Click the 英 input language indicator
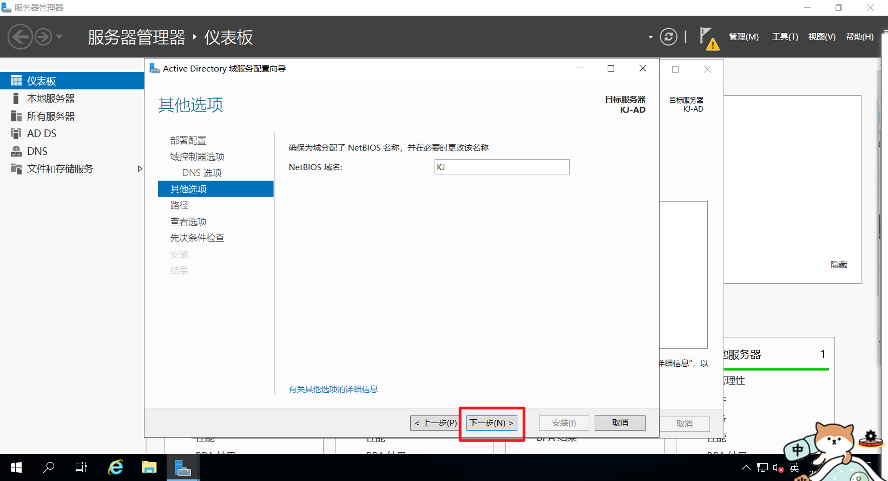This screenshot has width=888, height=481. (794, 467)
